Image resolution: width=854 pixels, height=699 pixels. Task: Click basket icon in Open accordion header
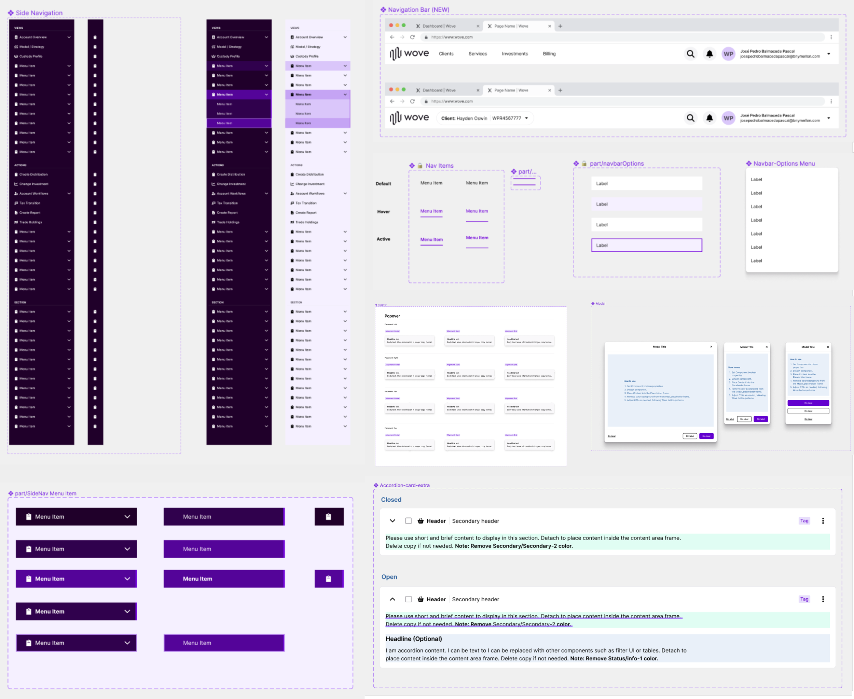pos(421,599)
